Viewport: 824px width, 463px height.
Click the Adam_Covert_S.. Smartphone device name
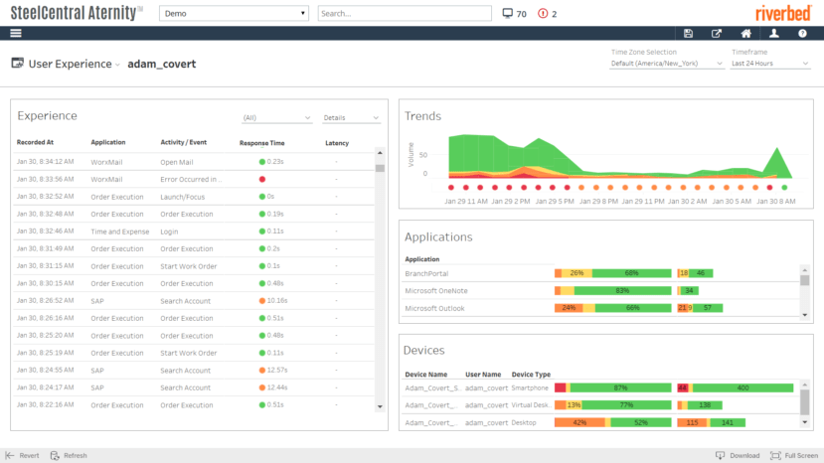[x=432, y=387]
